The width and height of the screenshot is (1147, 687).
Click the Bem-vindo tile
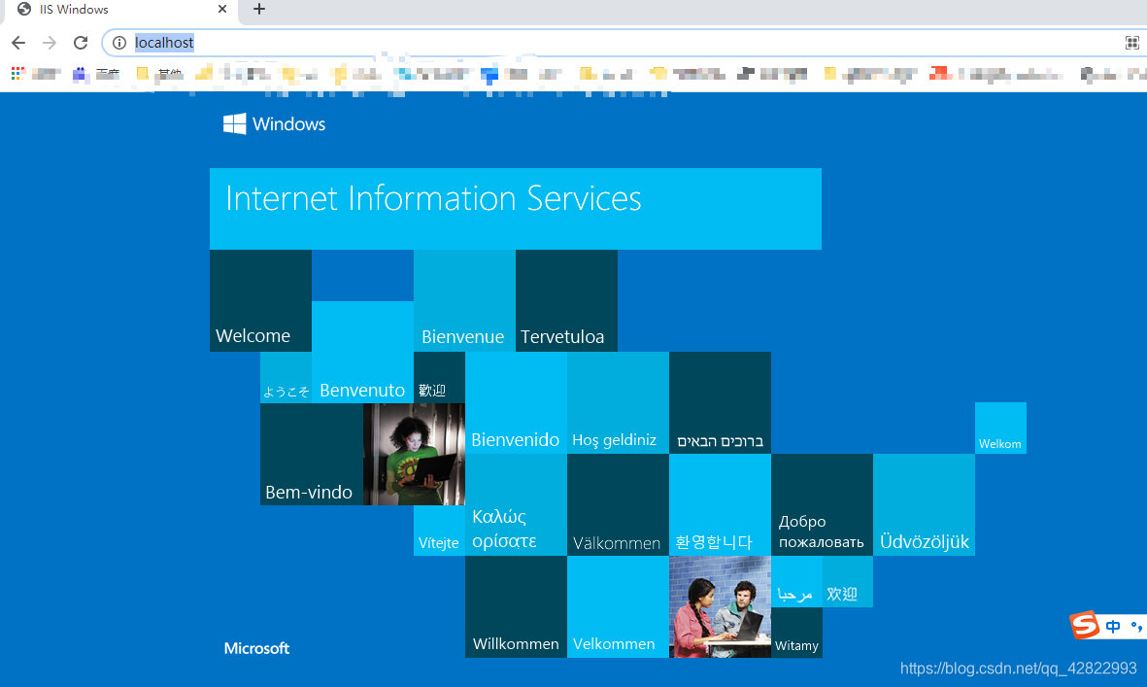pyautogui.click(x=312, y=455)
